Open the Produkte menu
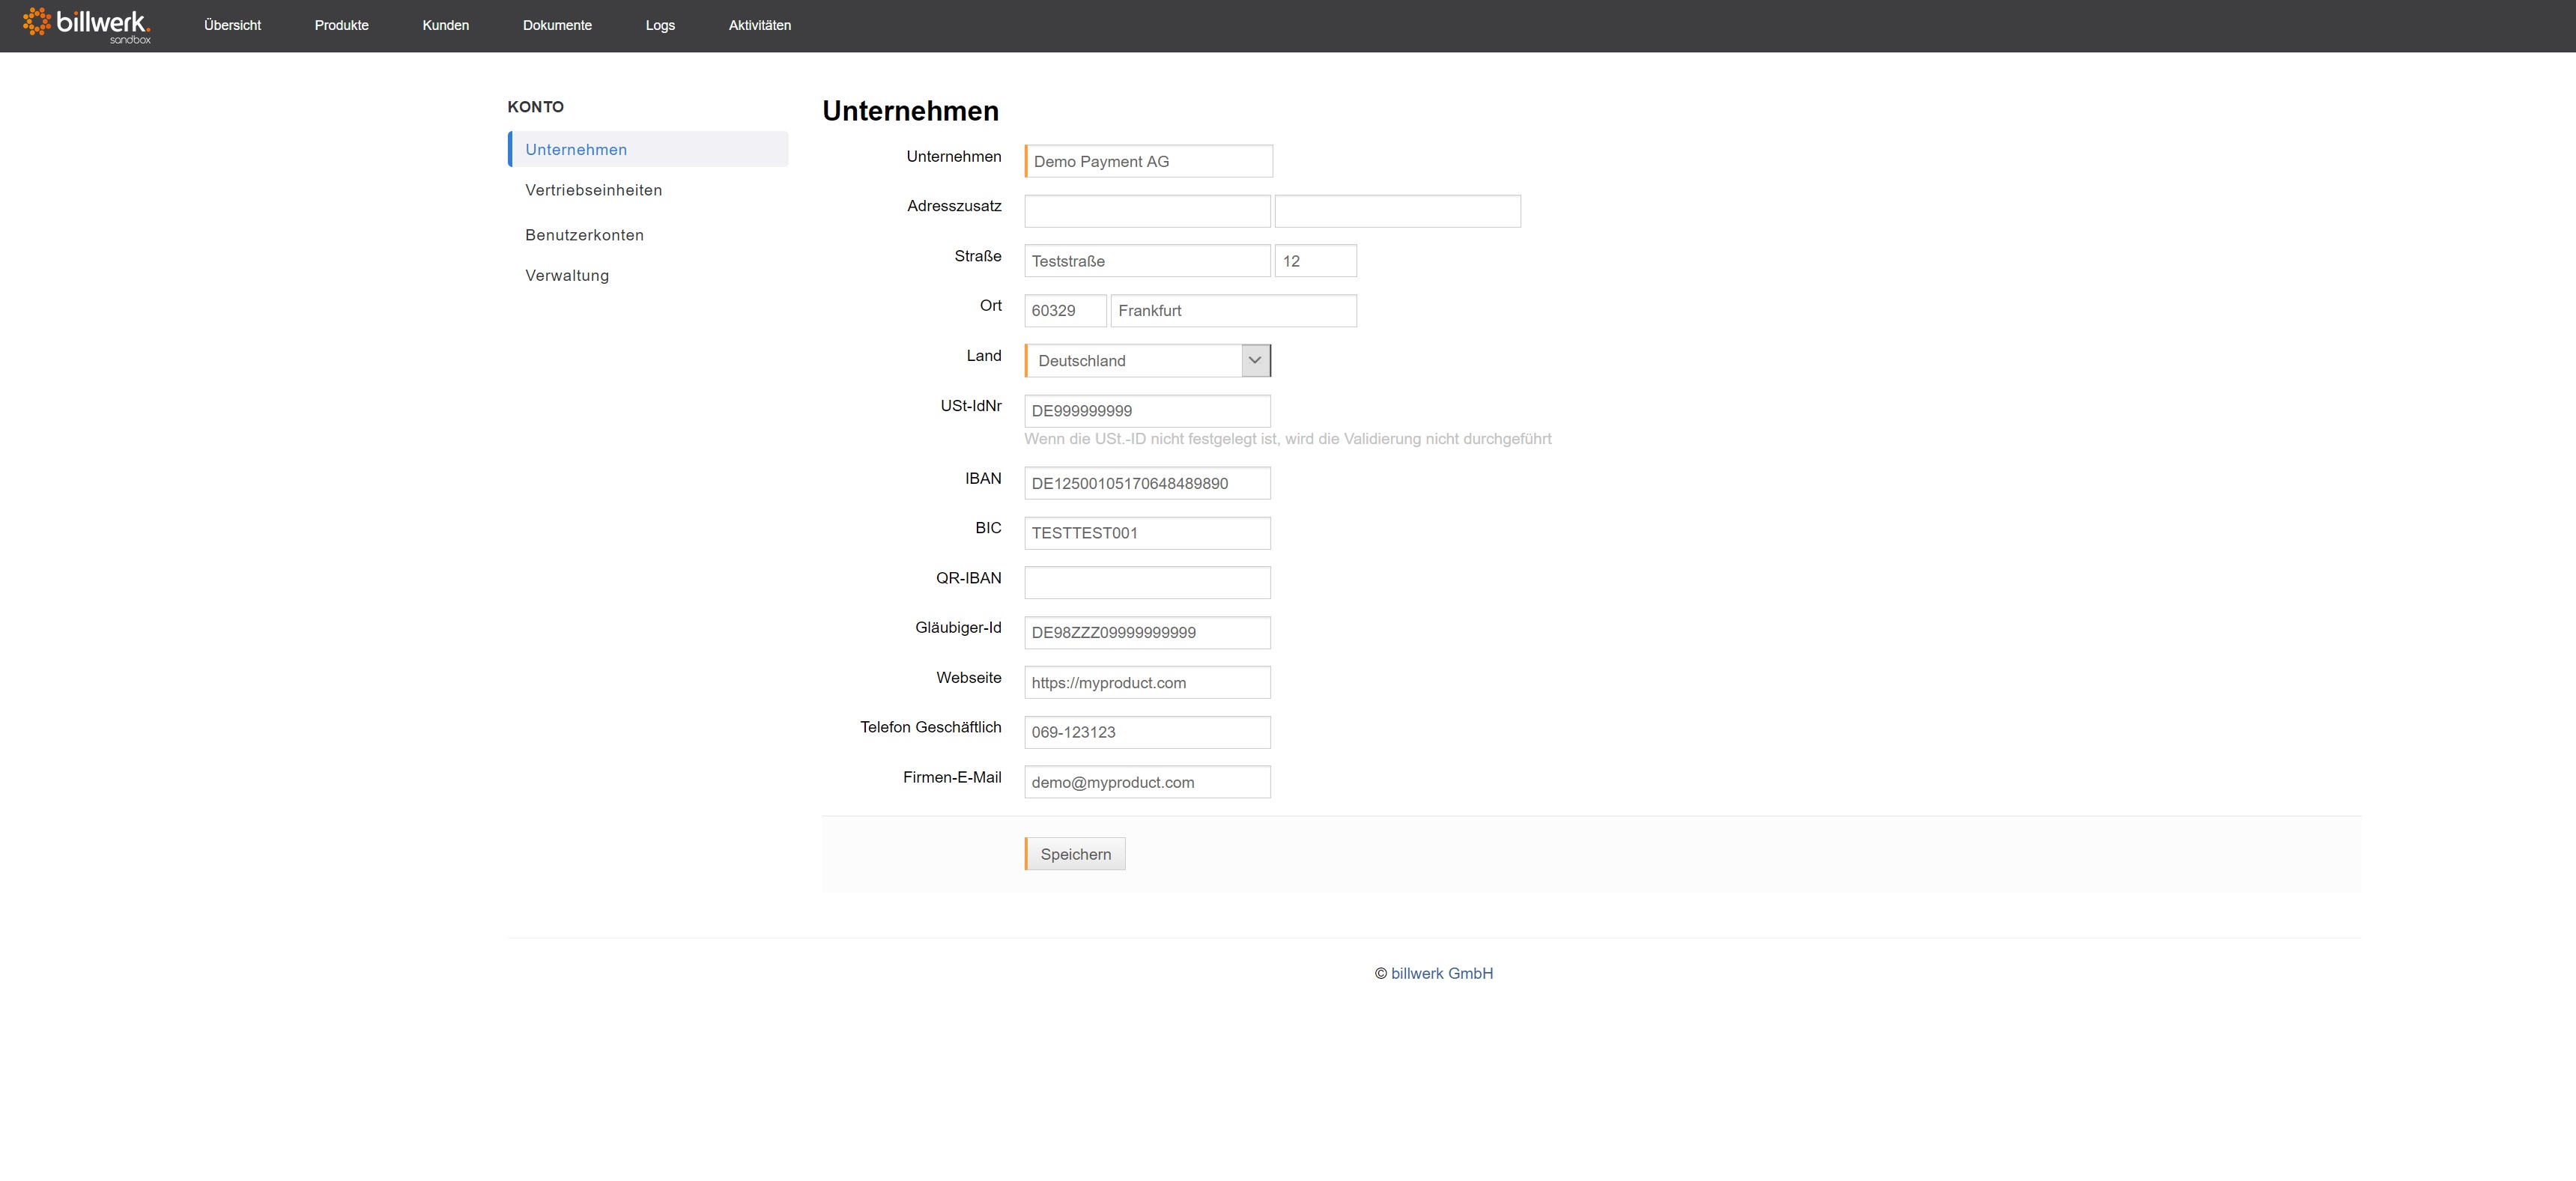This screenshot has height=1181, width=2576. click(x=341, y=25)
